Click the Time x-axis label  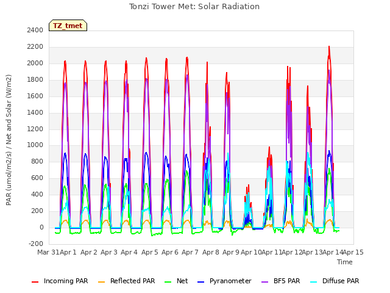[345, 262]
